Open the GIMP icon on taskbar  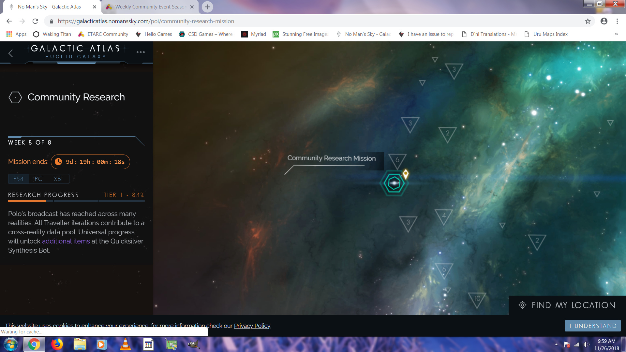click(193, 344)
